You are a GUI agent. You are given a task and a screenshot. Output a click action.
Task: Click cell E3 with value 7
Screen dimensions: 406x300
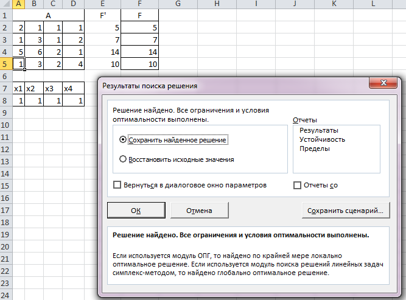click(x=102, y=40)
